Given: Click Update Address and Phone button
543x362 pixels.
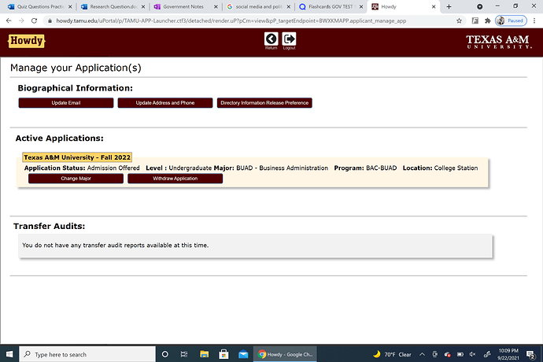Looking at the screenshot, I should click(x=165, y=103).
